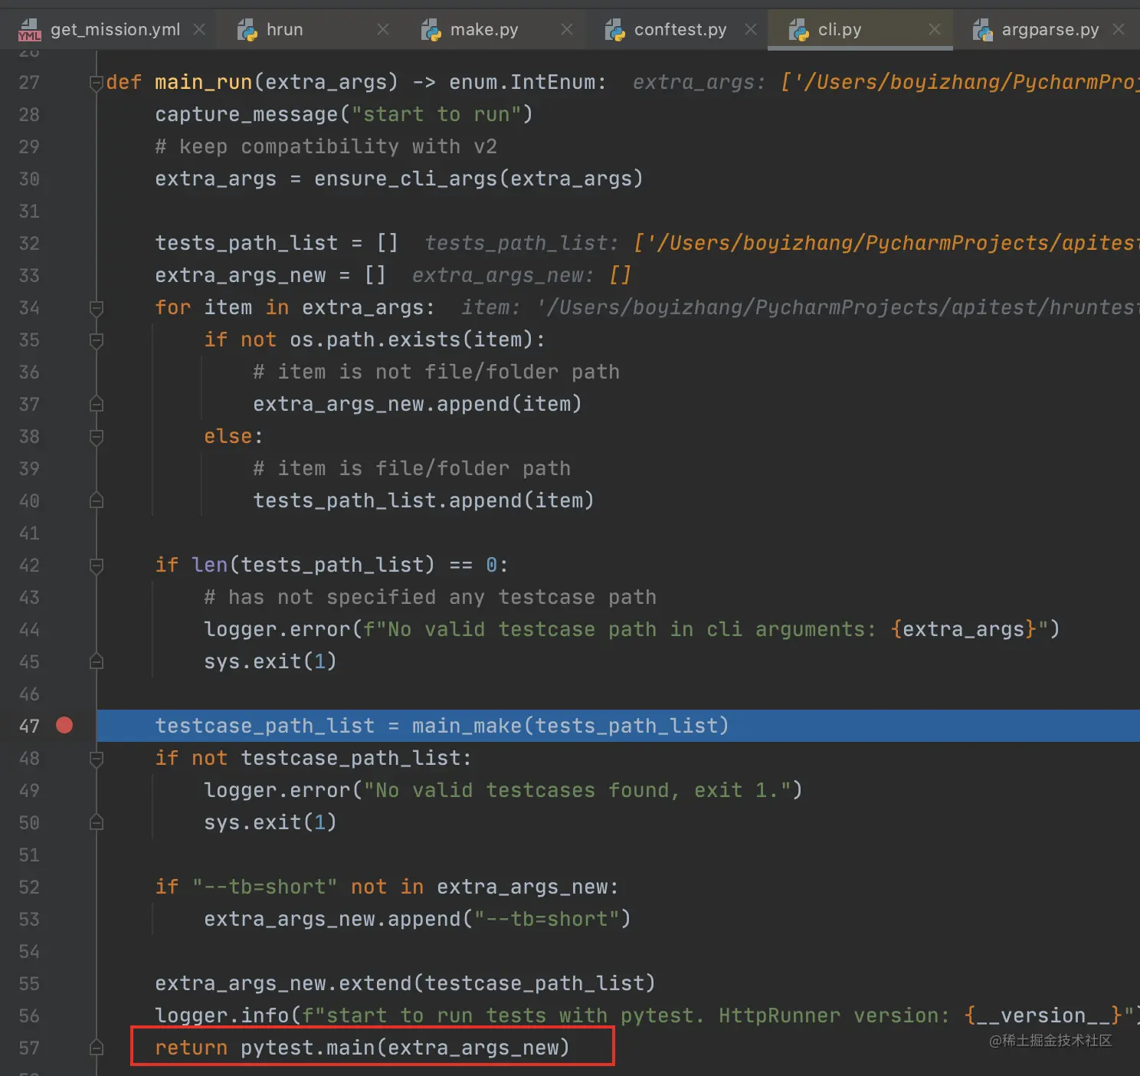Screen dimensions: 1140x1076
Task: Close the make.py tab
Action: tap(567, 30)
